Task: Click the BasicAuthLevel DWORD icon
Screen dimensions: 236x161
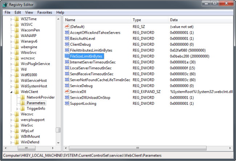Action: [67, 38]
